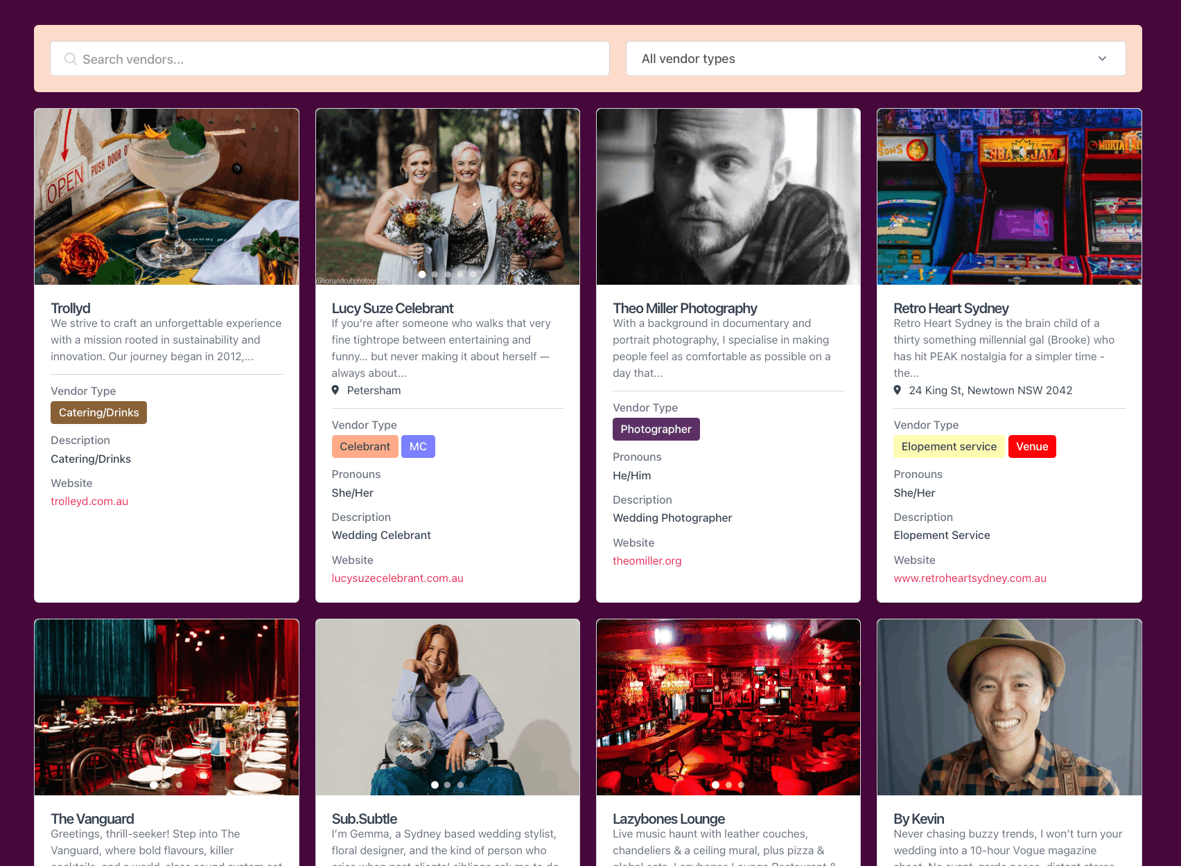Click the search magnifier icon
The width and height of the screenshot is (1181, 866).
[70, 59]
